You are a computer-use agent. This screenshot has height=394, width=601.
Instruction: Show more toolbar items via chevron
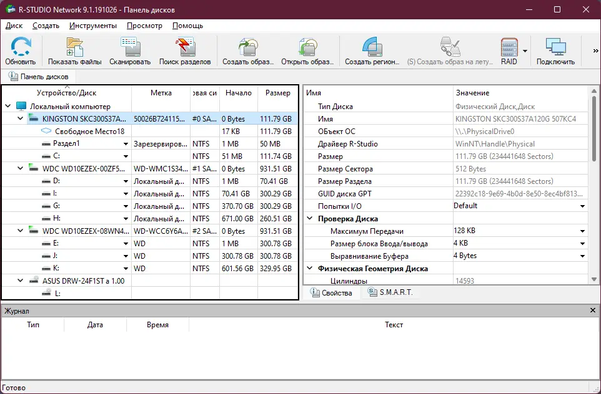[595, 51]
